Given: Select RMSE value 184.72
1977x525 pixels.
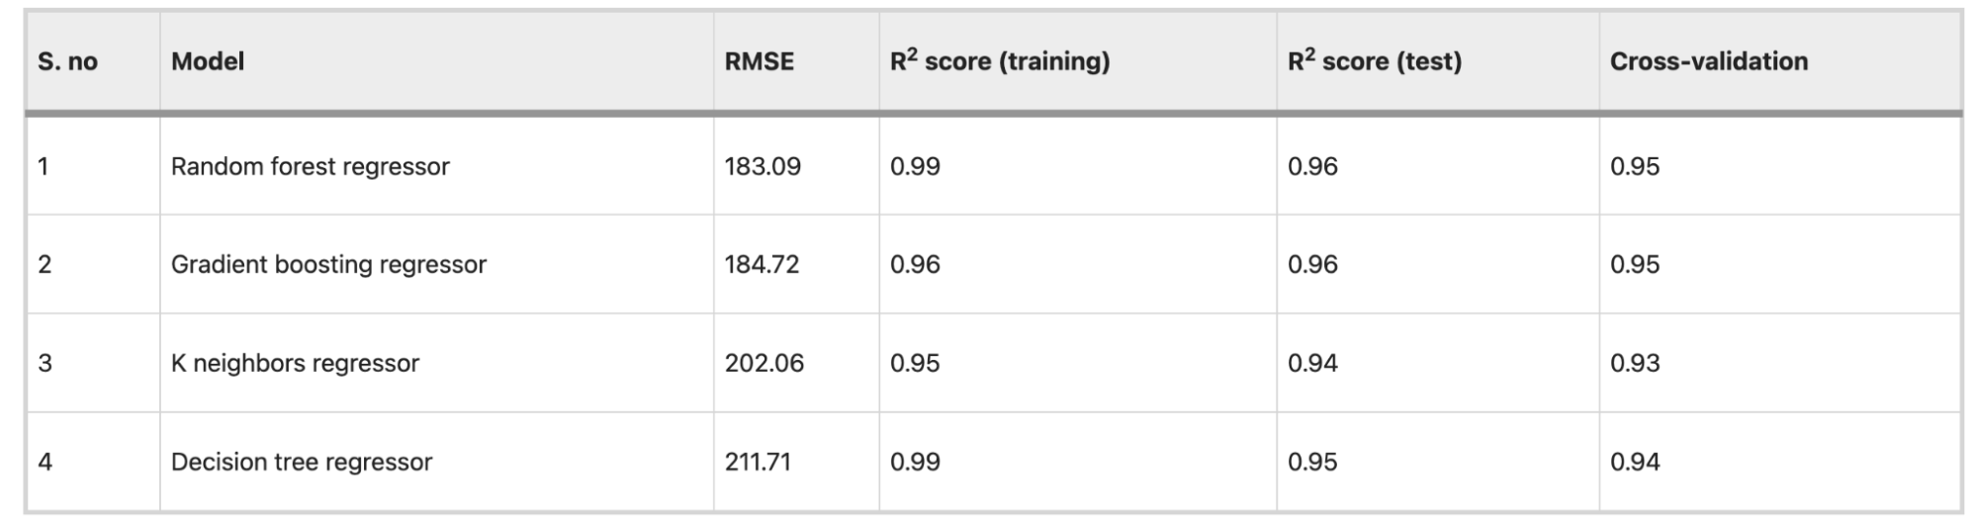Looking at the screenshot, I should (762, 264).
